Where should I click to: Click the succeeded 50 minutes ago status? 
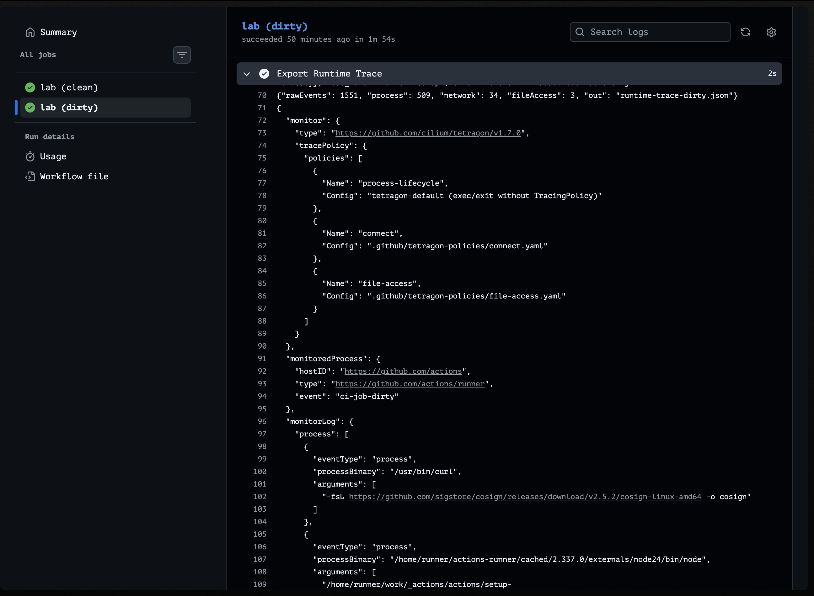coord(318,39)
